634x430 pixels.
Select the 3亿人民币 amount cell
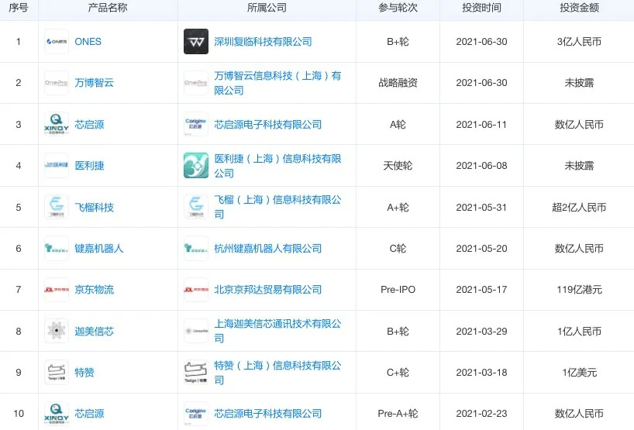tap(579, 42)
